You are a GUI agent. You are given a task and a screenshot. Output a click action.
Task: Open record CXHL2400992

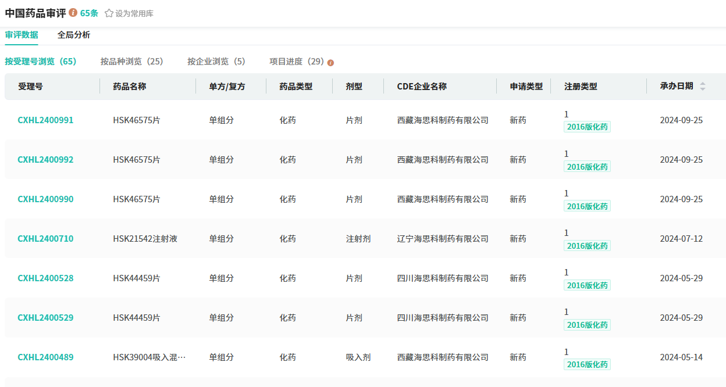point(45,160)
